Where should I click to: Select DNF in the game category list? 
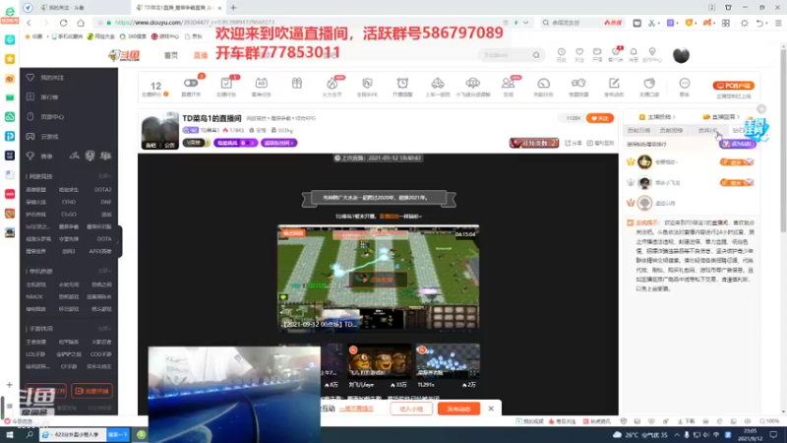[x=106, y=202]
